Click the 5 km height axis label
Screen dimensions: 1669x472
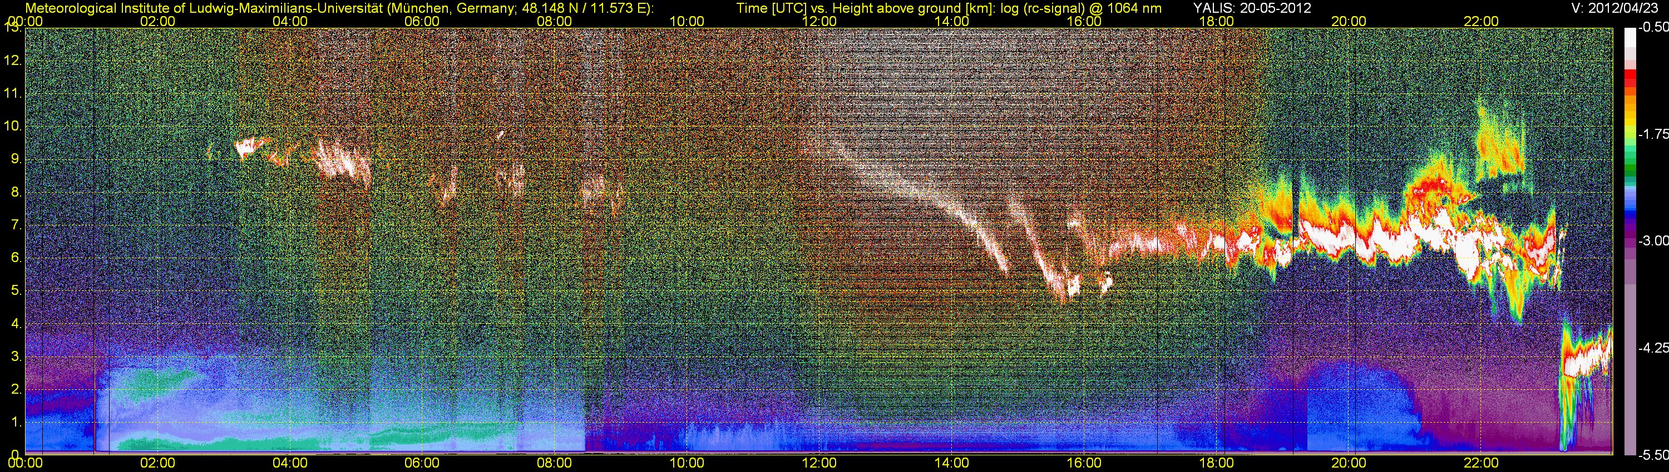[16, 291]
